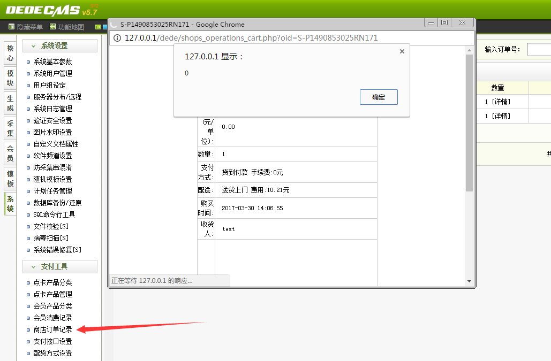The width and height of the screenshot is (551, 361).
Task: Click scroll-up arrow of popup scrollbar
Action: pos(469,50)
